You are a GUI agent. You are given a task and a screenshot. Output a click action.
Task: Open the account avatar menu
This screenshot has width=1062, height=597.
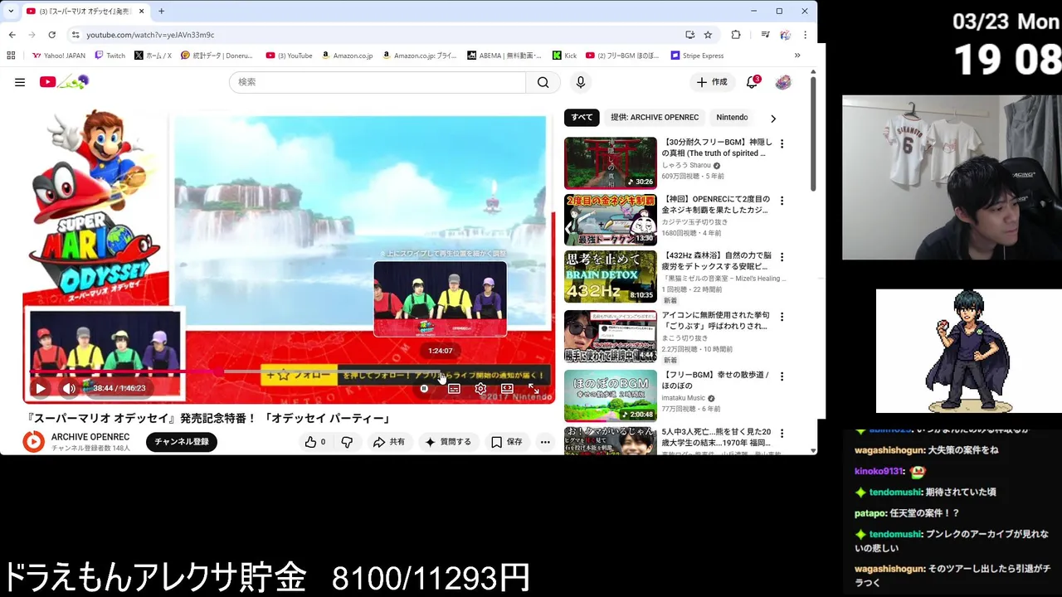click(783, 82)
